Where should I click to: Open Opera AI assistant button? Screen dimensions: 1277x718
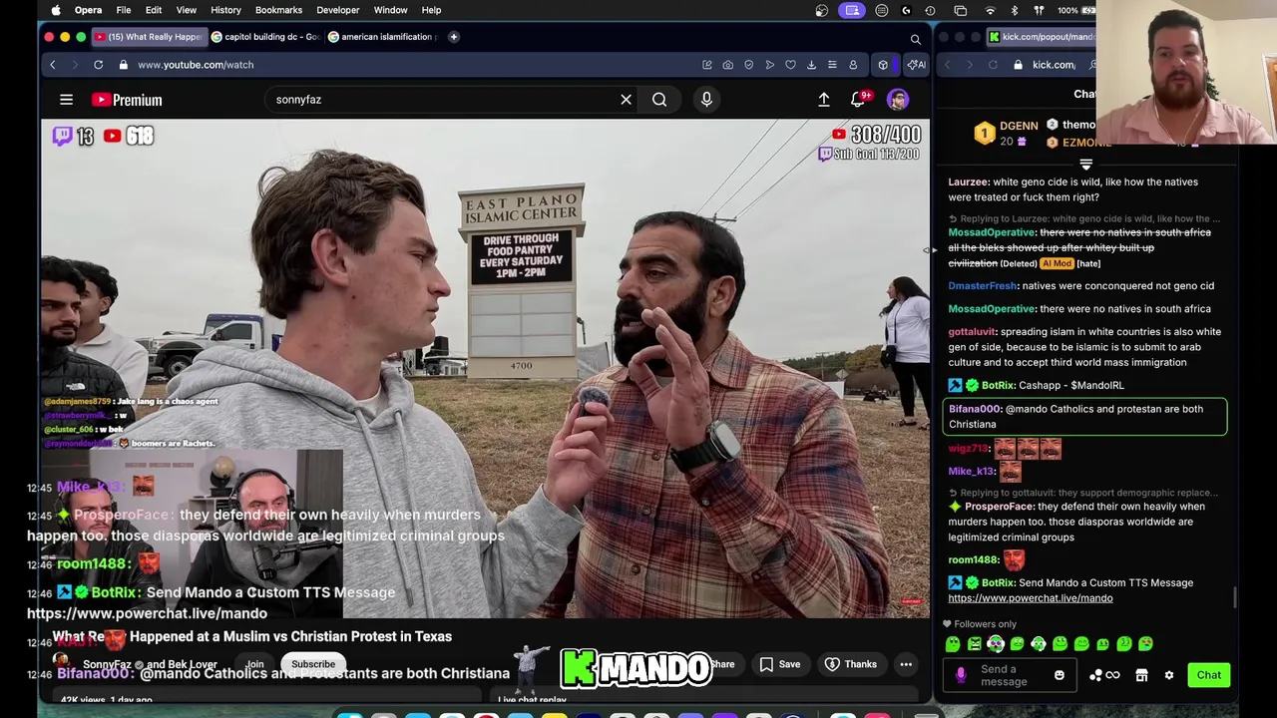pyautogui.click(x=915, y=65)
